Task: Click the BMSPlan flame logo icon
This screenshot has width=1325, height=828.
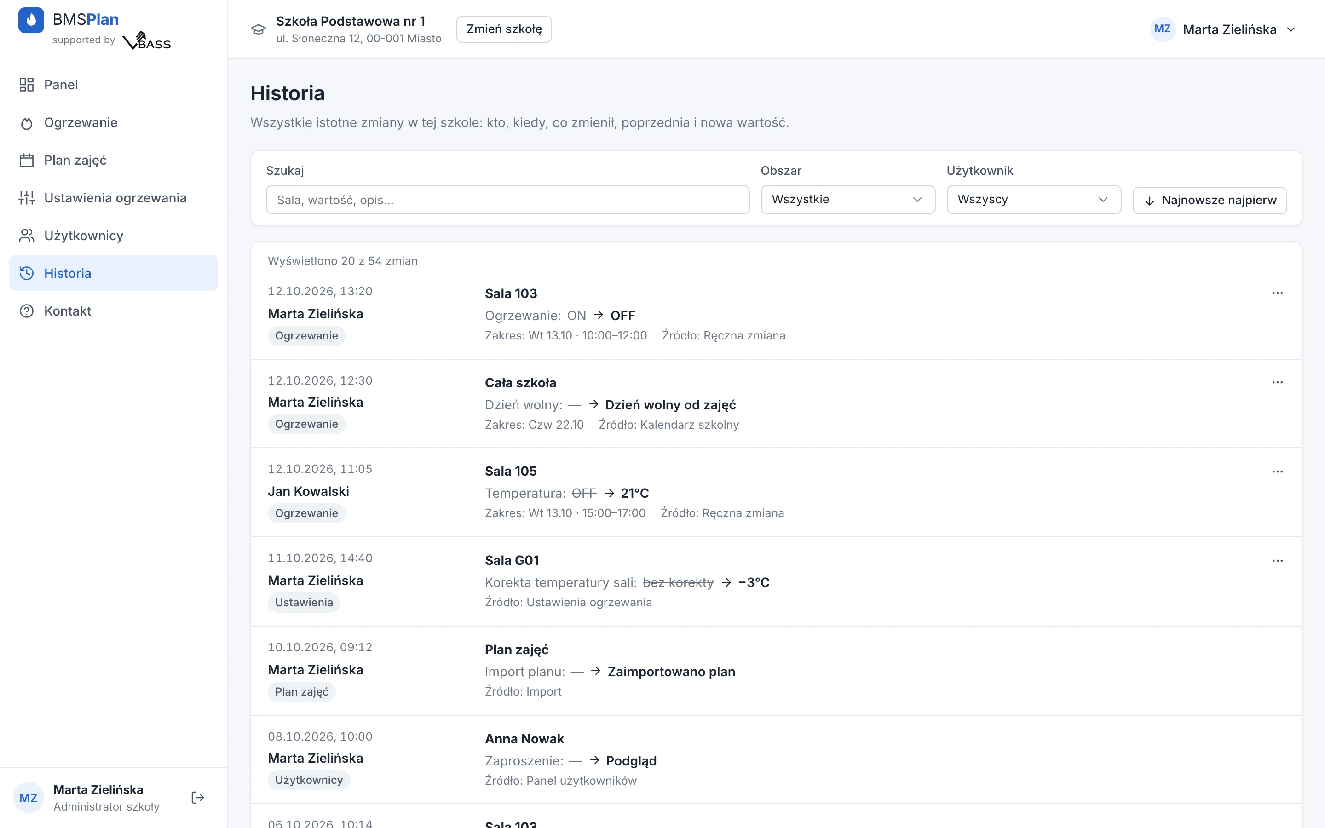Action: click(x=31, y=20)
